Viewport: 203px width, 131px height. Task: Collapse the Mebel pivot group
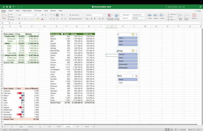coord(4,44)
